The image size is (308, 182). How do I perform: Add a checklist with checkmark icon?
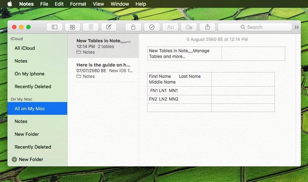coord(152,27)
